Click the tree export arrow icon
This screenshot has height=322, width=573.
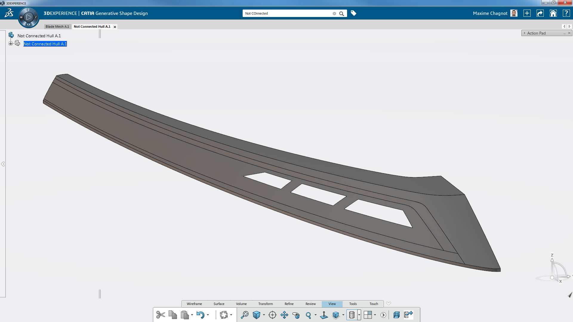[408, 315]
